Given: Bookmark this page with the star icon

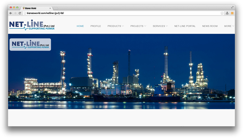Looking at the screenshot, I should (x=222, y=13).
